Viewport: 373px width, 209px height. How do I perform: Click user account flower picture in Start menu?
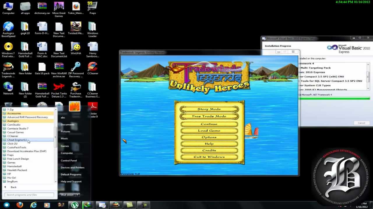click(75, 106)
